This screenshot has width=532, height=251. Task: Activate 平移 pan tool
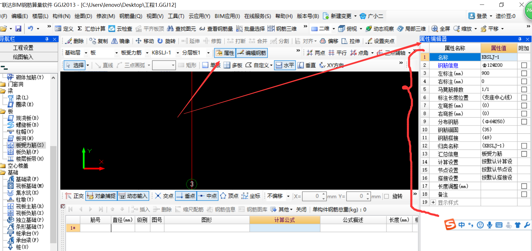click(x=490, y=29)
